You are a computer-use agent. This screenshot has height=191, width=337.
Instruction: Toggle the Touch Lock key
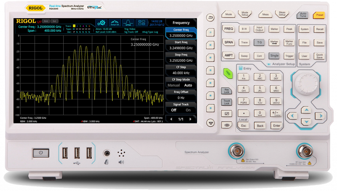[x=227, y=102]
